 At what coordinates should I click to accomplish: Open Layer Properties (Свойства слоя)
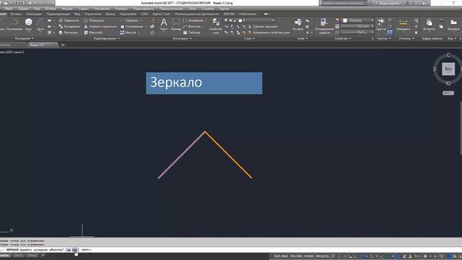click(215, 26)
